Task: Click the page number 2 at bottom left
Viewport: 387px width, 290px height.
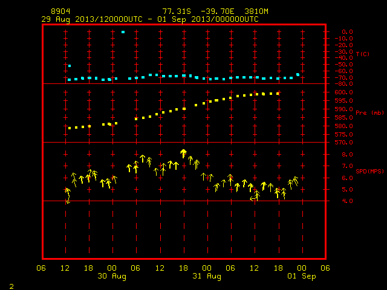Action: point(11,286)
